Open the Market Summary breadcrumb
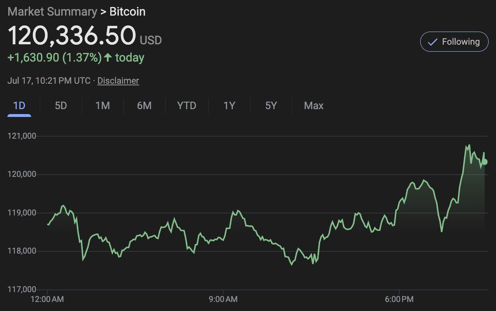The image size is (496, 311). tap(52, 12)
